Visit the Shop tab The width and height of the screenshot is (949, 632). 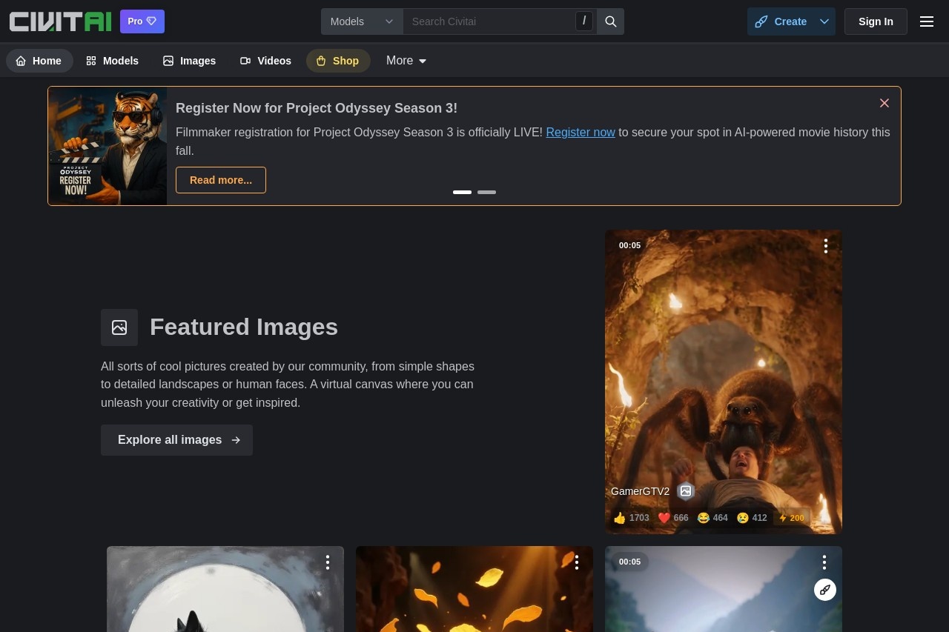click(338, 61)
